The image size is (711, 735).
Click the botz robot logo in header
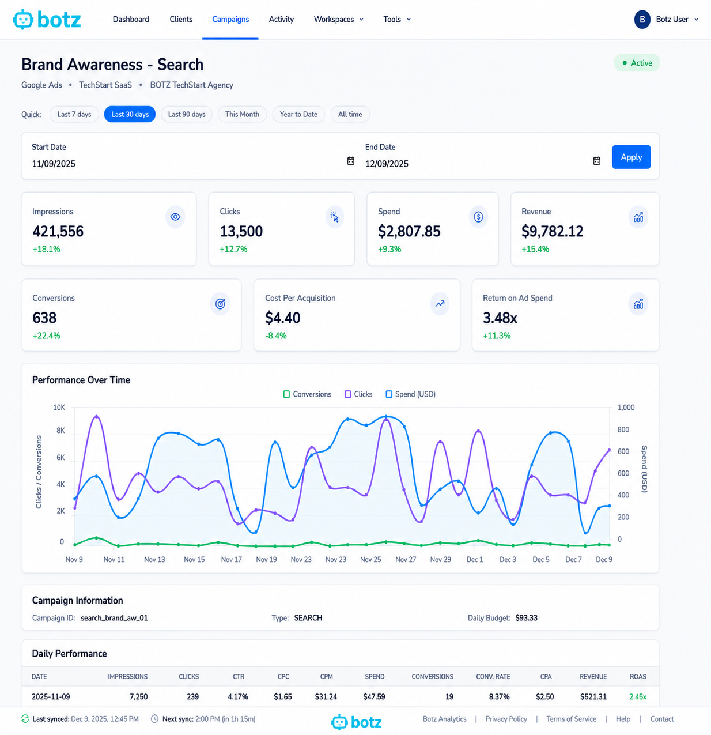point(47,19)
